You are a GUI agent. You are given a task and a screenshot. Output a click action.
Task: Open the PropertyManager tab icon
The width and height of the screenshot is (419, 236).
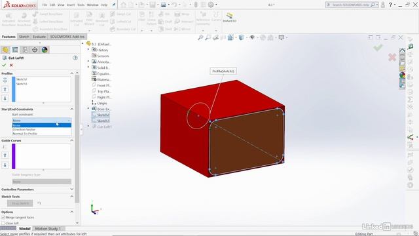[15, 50]
